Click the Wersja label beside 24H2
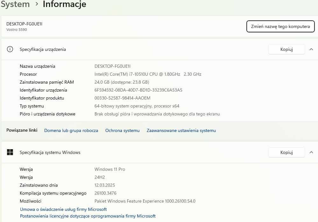The width and height of the screenshot is (318, 222). tap(26, 177)
